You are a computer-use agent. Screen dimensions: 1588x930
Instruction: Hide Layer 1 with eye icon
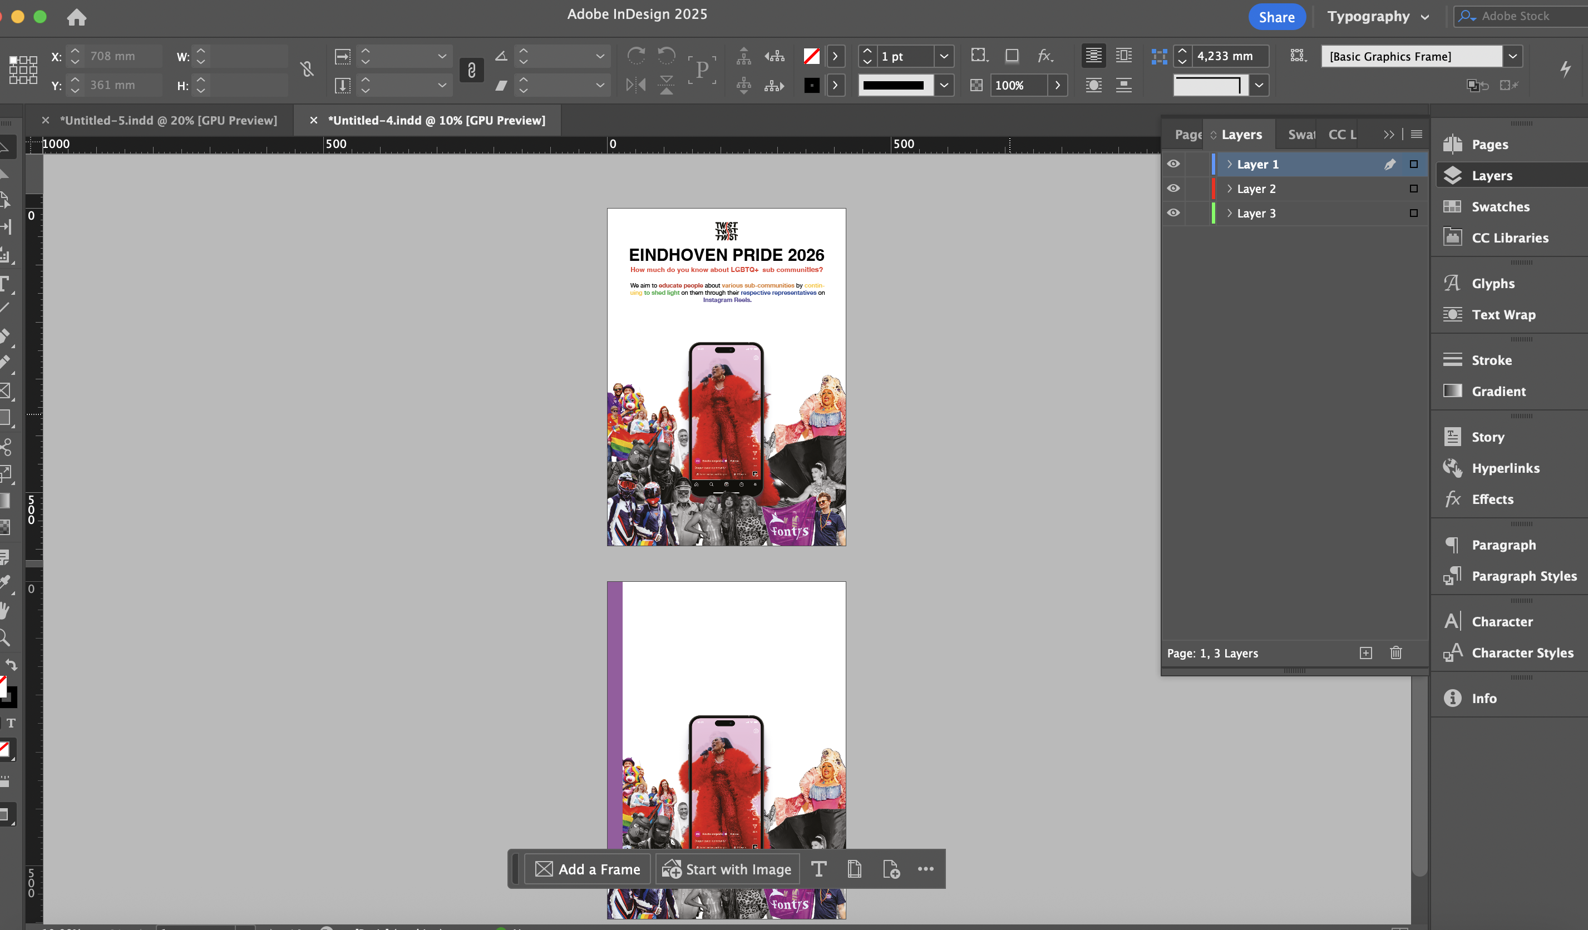point(1173,164)
